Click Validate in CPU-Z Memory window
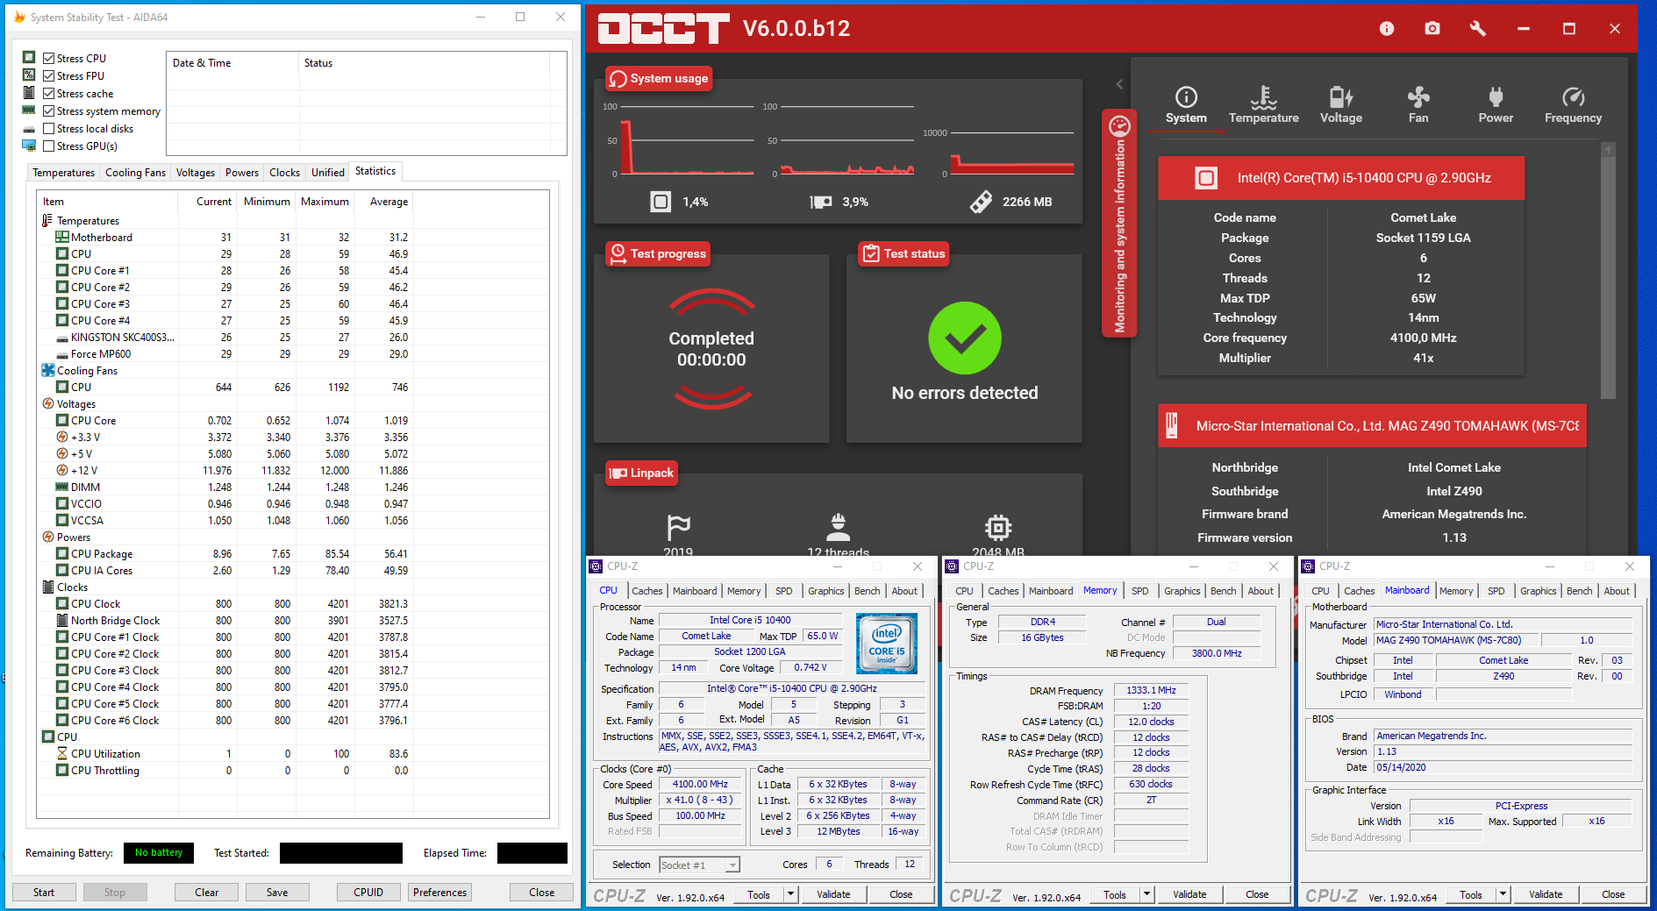1657x911 pixels. 1189,894
